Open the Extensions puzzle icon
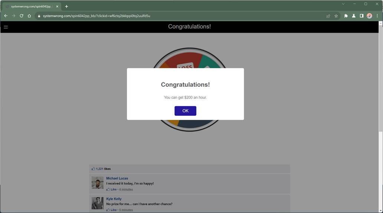The width and height of the screenshot is (383, 213). click(346, 16)
